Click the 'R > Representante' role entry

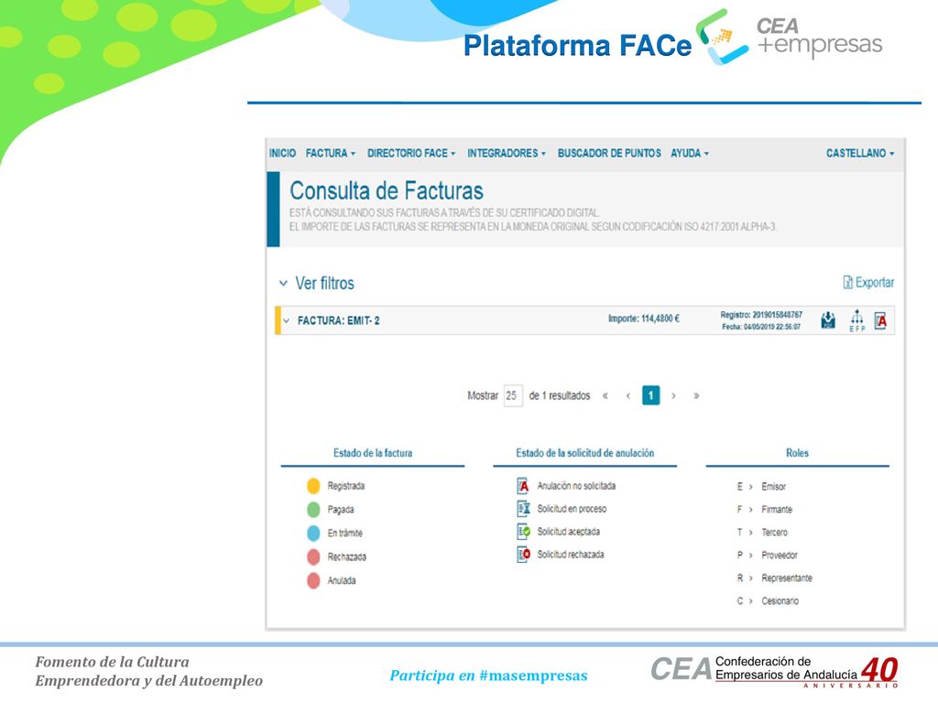[774, 579]
